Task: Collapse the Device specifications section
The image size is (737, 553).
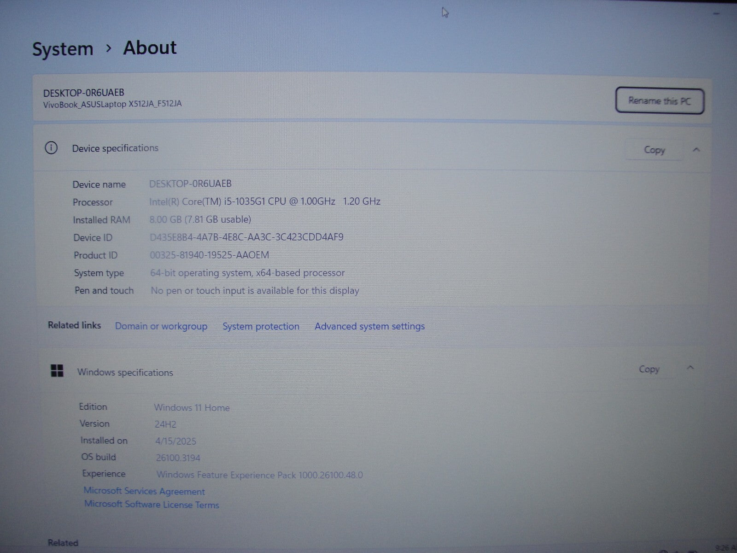Action: [696, 149]
